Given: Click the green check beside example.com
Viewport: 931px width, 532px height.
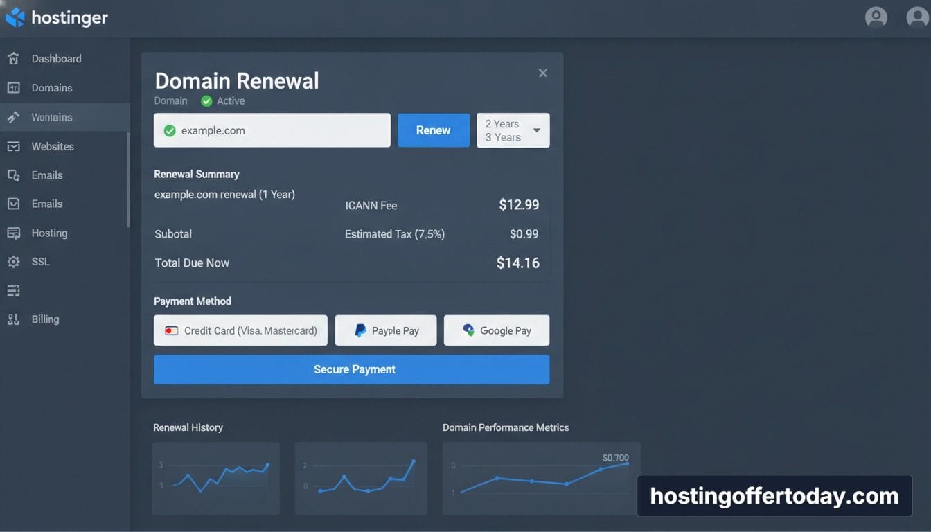Looking at the screenshot, I should (170, 130).
